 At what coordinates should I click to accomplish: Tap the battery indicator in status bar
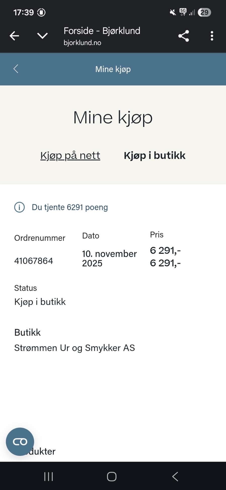click(x=204, y=12)
